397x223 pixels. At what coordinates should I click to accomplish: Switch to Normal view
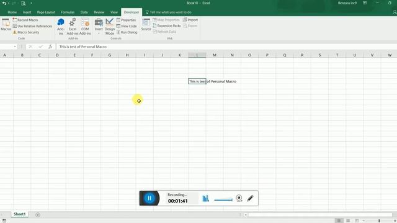(x=339, y=221)
